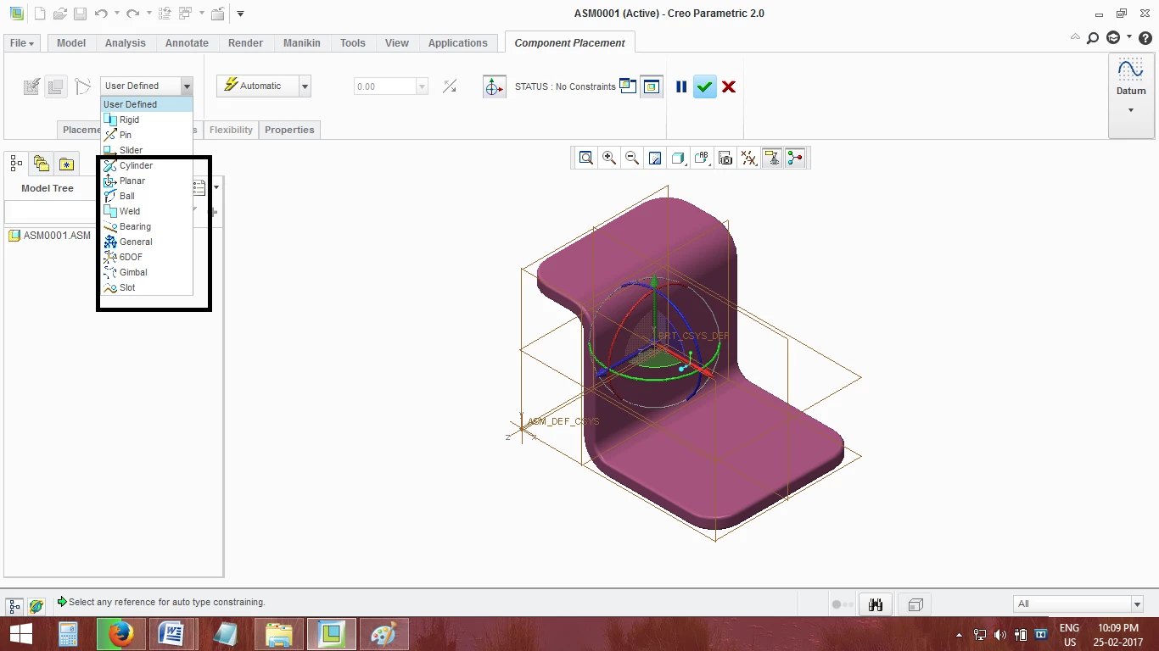Click the 0.00 offset input field
Image resolution: width=1159 pixels, height=651 pixels.
(384, 86)
